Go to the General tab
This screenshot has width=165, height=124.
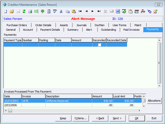pos(11,30)
